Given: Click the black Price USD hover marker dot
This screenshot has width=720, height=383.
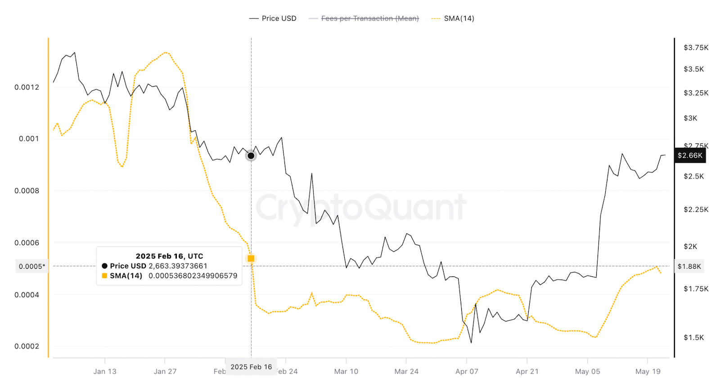Looking at the screenshot, I should 251,156.
